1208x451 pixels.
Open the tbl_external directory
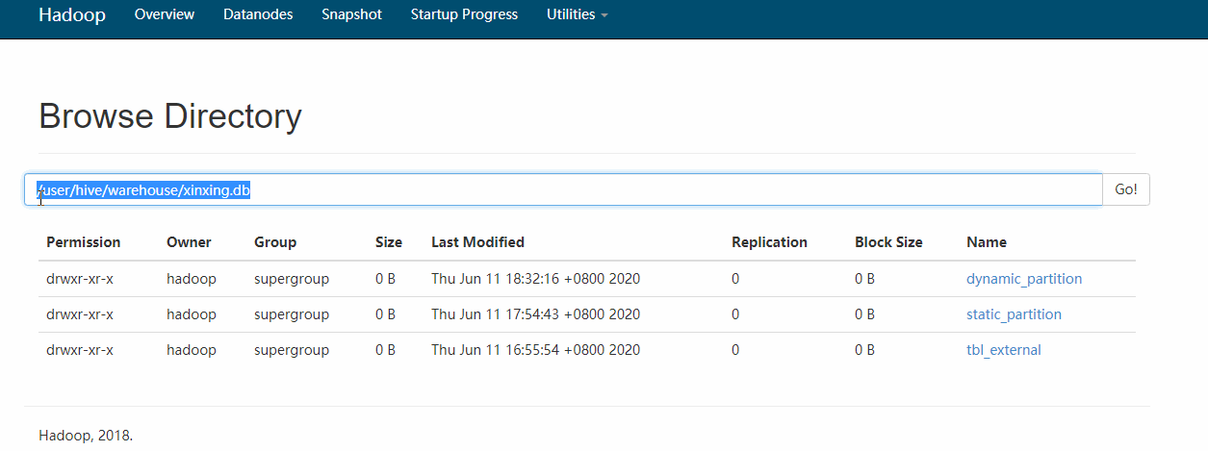[x=1003, y=350]
